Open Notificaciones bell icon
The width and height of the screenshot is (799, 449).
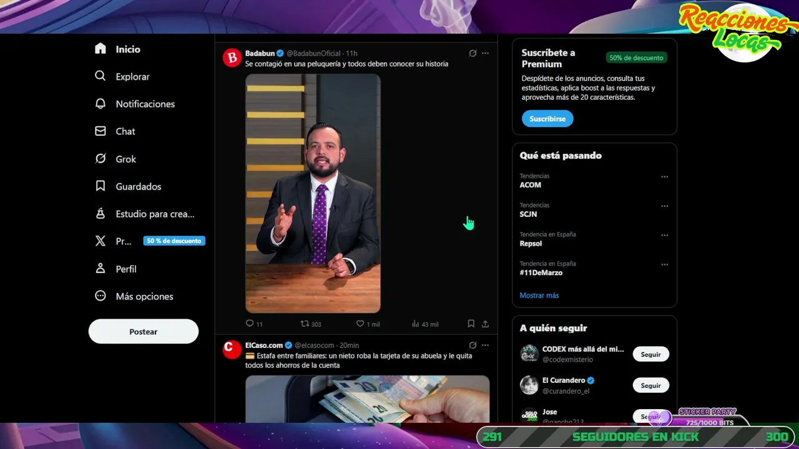point(100,104)
